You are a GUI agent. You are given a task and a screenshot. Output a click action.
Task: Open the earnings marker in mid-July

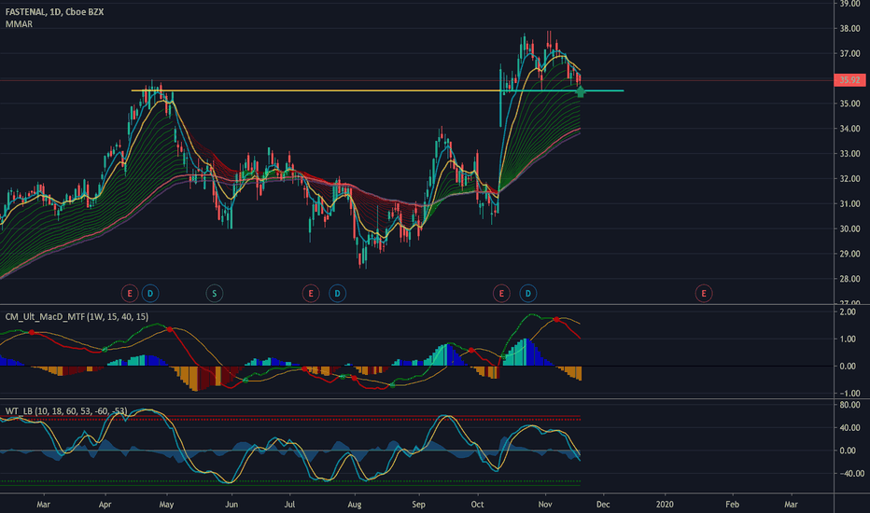pos(311,294)
